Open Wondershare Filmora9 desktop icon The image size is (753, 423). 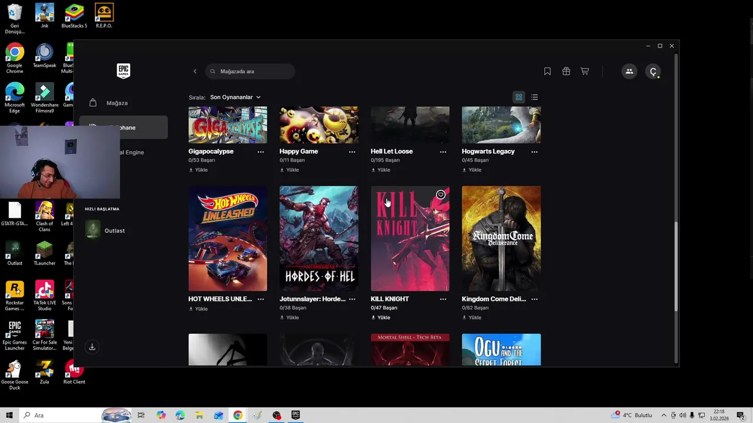[x=44, y=98]
